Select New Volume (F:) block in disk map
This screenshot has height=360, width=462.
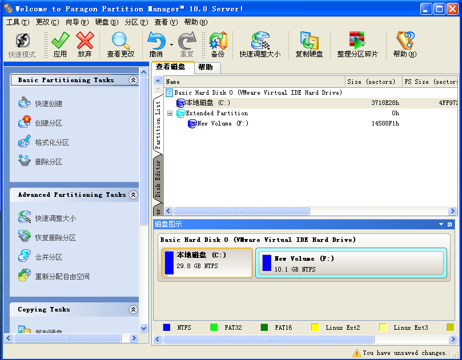click(x=351, y=263)
